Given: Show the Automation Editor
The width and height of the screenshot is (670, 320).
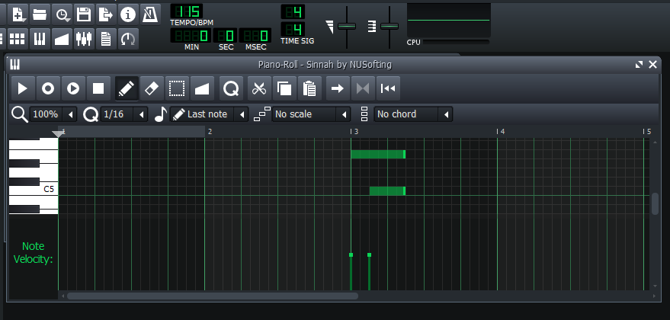Looking at the screenshot, I should (62, 39).
